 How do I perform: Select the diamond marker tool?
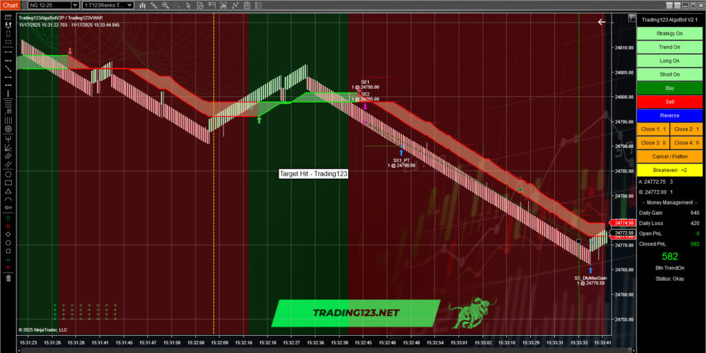8,235
